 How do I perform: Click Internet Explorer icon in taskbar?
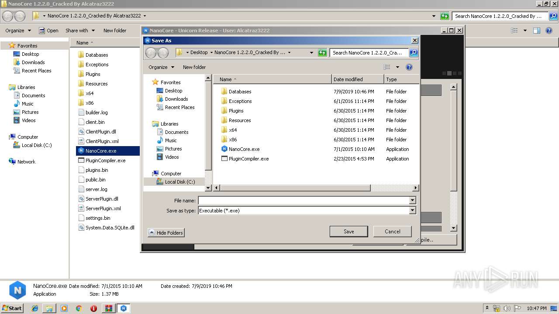coord(35,308)
